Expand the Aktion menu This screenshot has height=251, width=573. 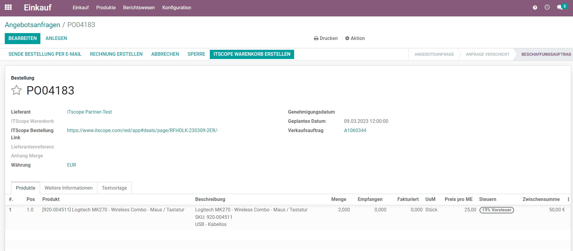tap(355, 38)
